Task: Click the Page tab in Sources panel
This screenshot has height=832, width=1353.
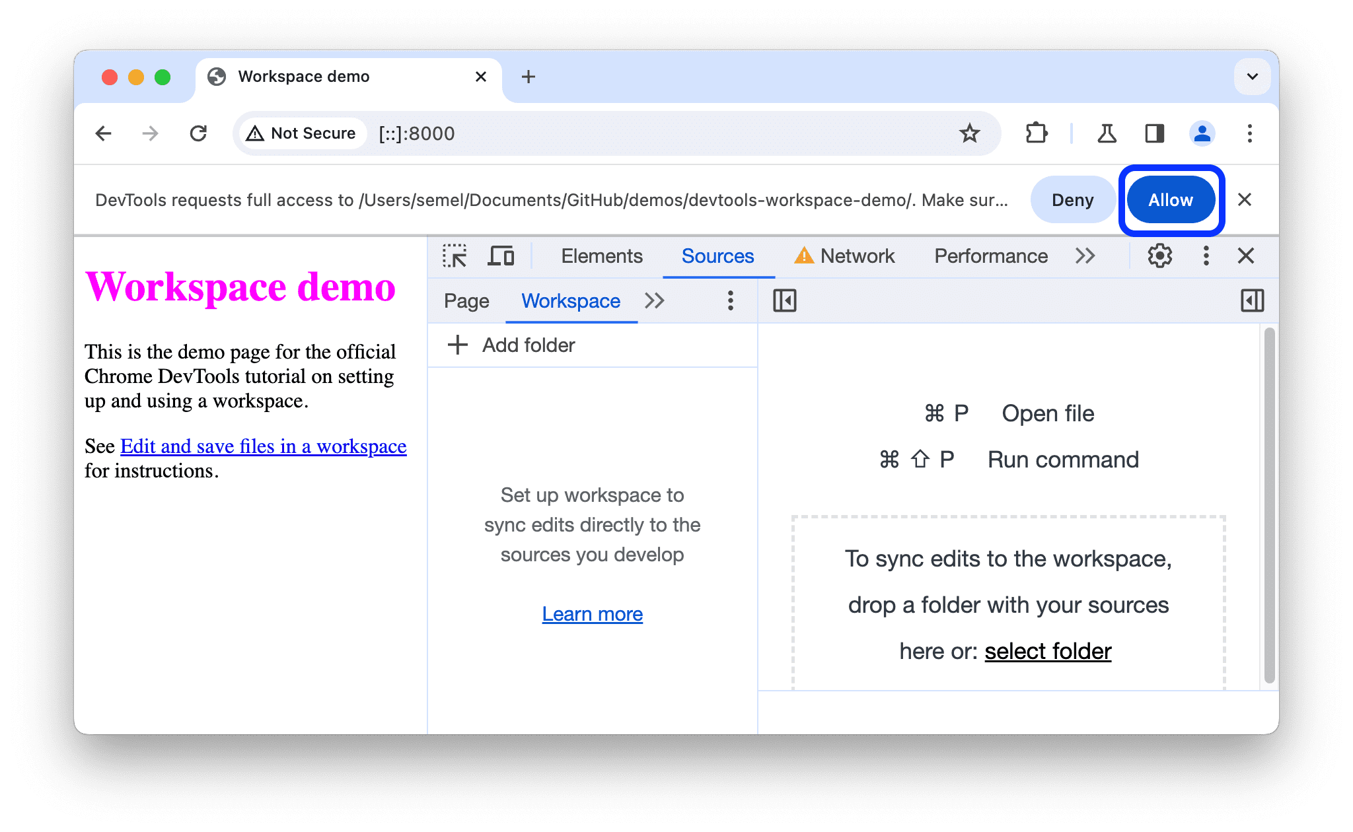Action: 468,300
